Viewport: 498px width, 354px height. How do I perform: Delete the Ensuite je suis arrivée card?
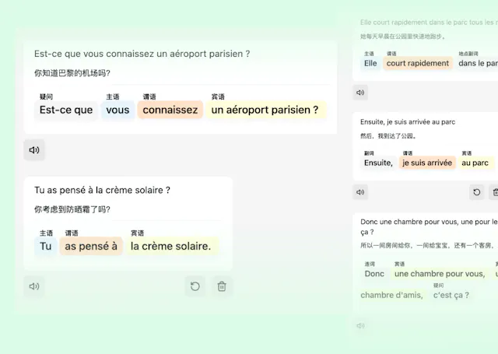pos(494,191)
